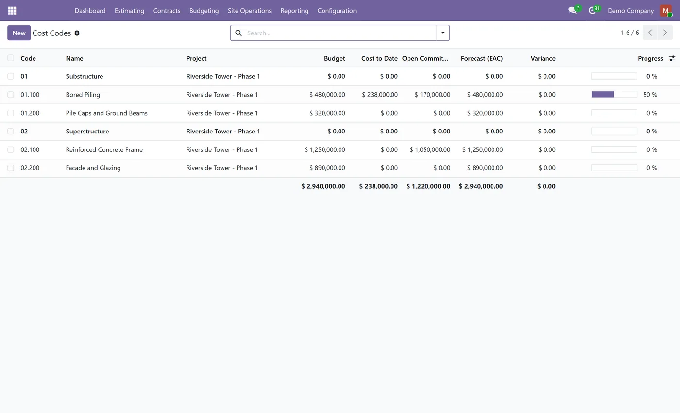Image resolution: width=680 pixels, height=413 pixels.
Task: Click Facade and Glazing progress bar
Action: point(614,168)
